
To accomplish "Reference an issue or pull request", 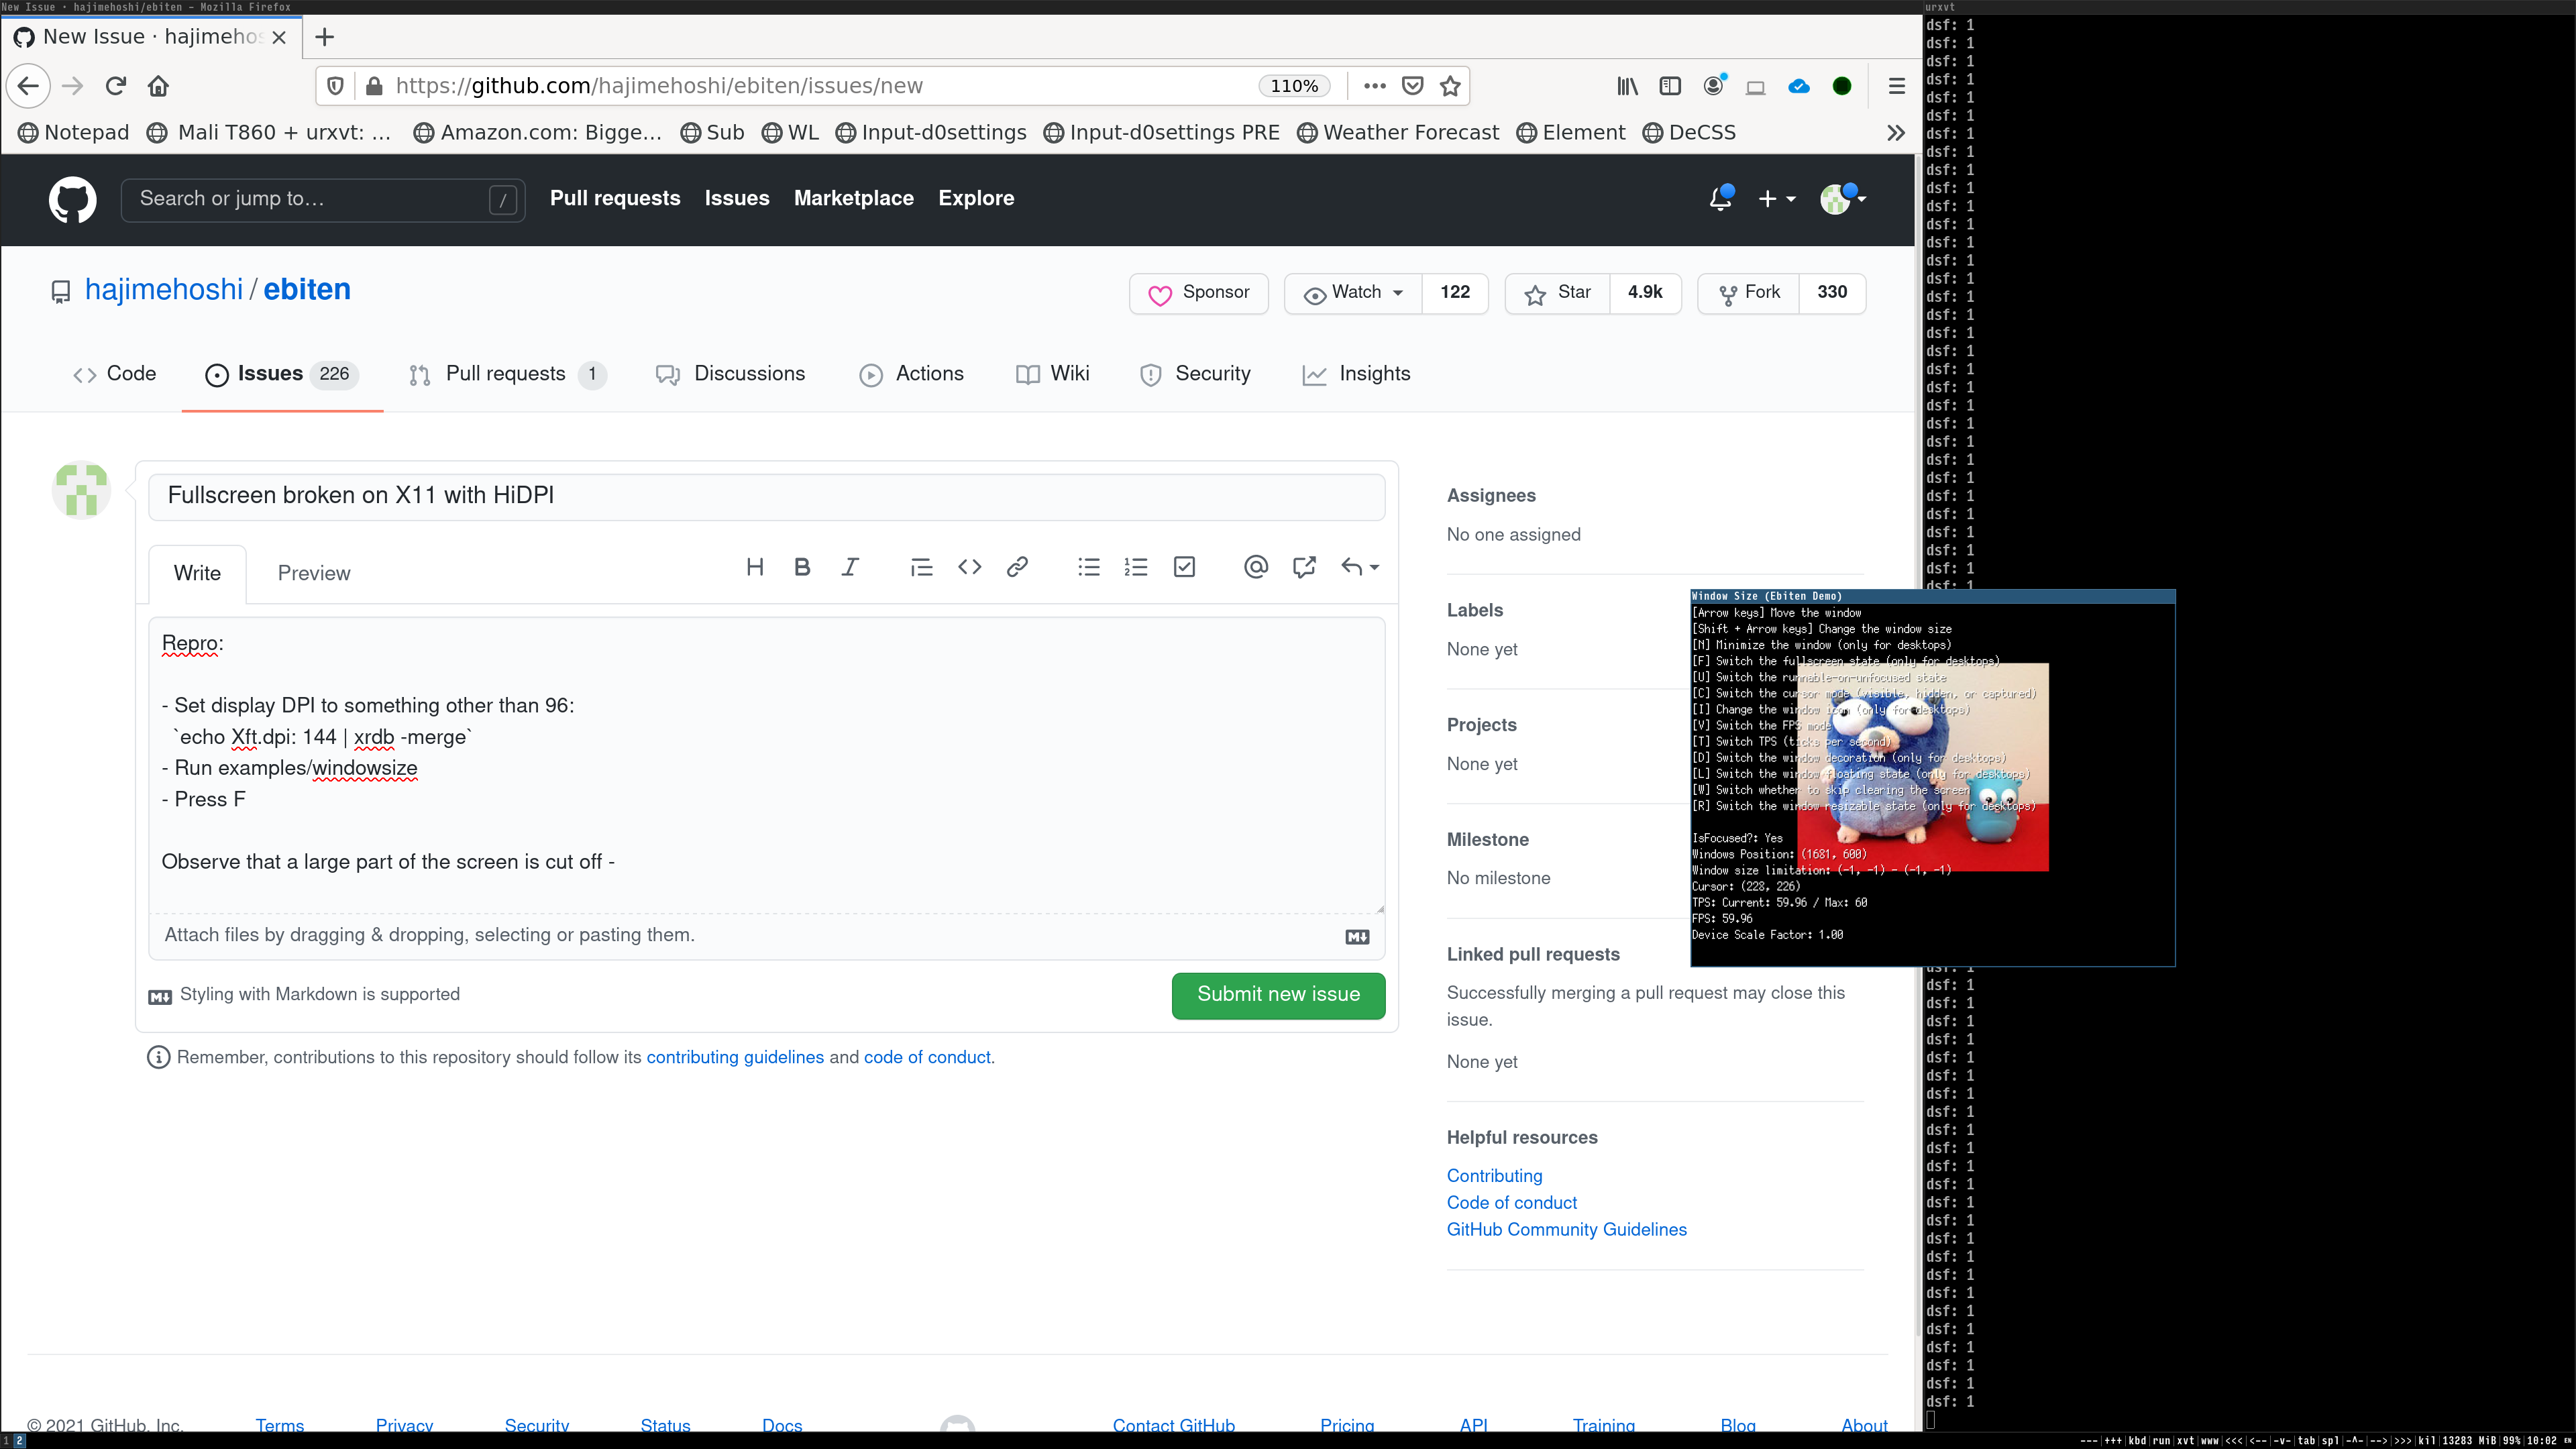I will pos(1304,567).
